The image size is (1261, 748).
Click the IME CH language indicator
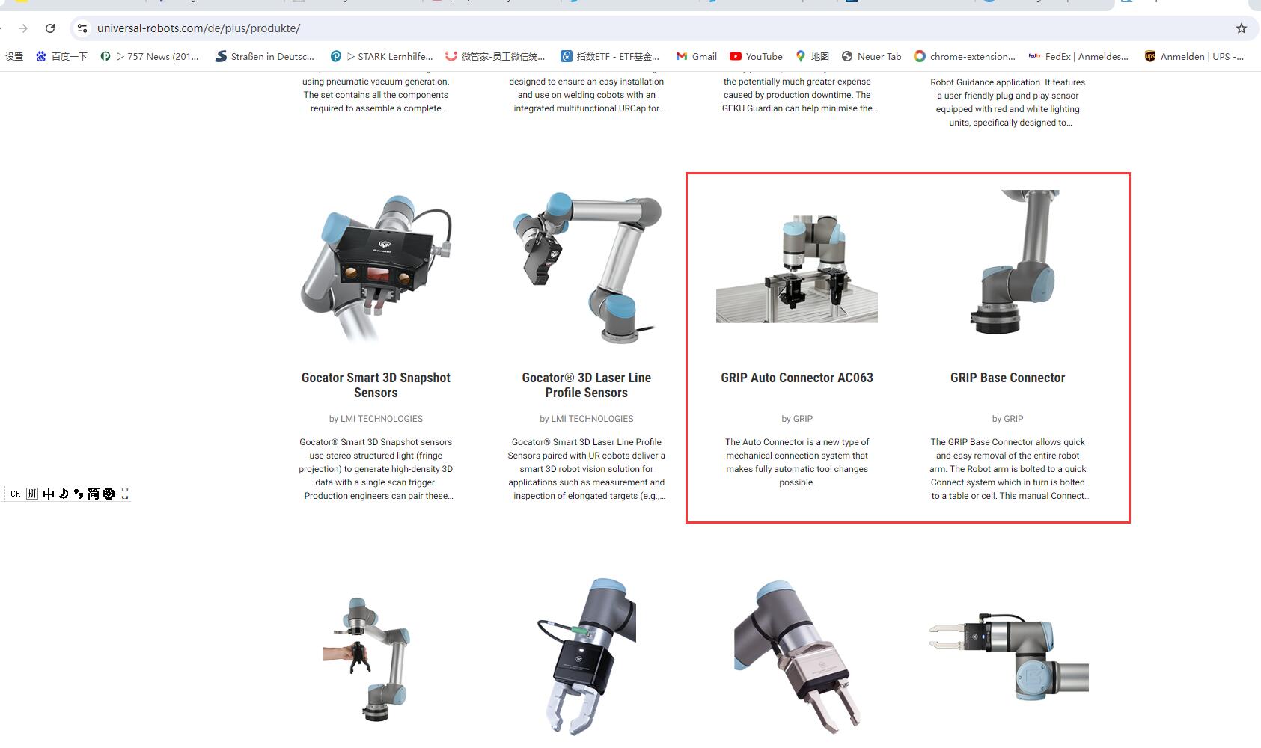16,494
